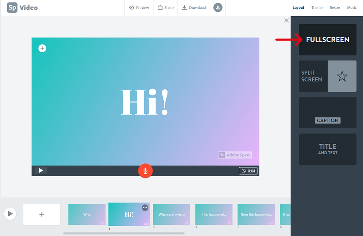Viewport: 363px width, 236px height.
Task: Click the Adobe Spark Sp logo
Action: click(x=12, y=8)
